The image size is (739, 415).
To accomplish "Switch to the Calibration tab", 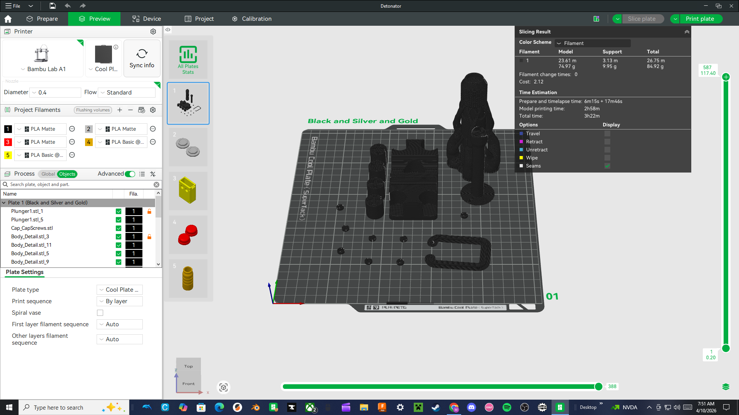I will click(x=252, y=19).
